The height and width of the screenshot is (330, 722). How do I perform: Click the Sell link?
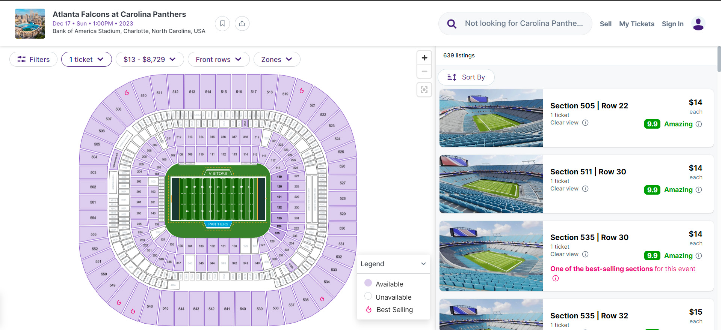[x=606, y=24]
